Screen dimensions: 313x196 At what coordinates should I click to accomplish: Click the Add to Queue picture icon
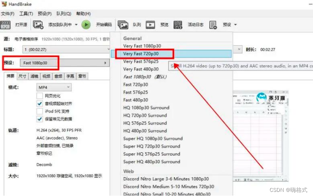(38, 25)
